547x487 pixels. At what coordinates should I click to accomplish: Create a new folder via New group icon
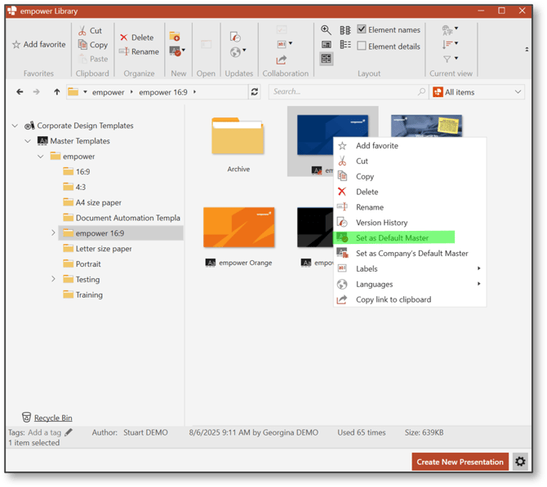coord(175,36)
